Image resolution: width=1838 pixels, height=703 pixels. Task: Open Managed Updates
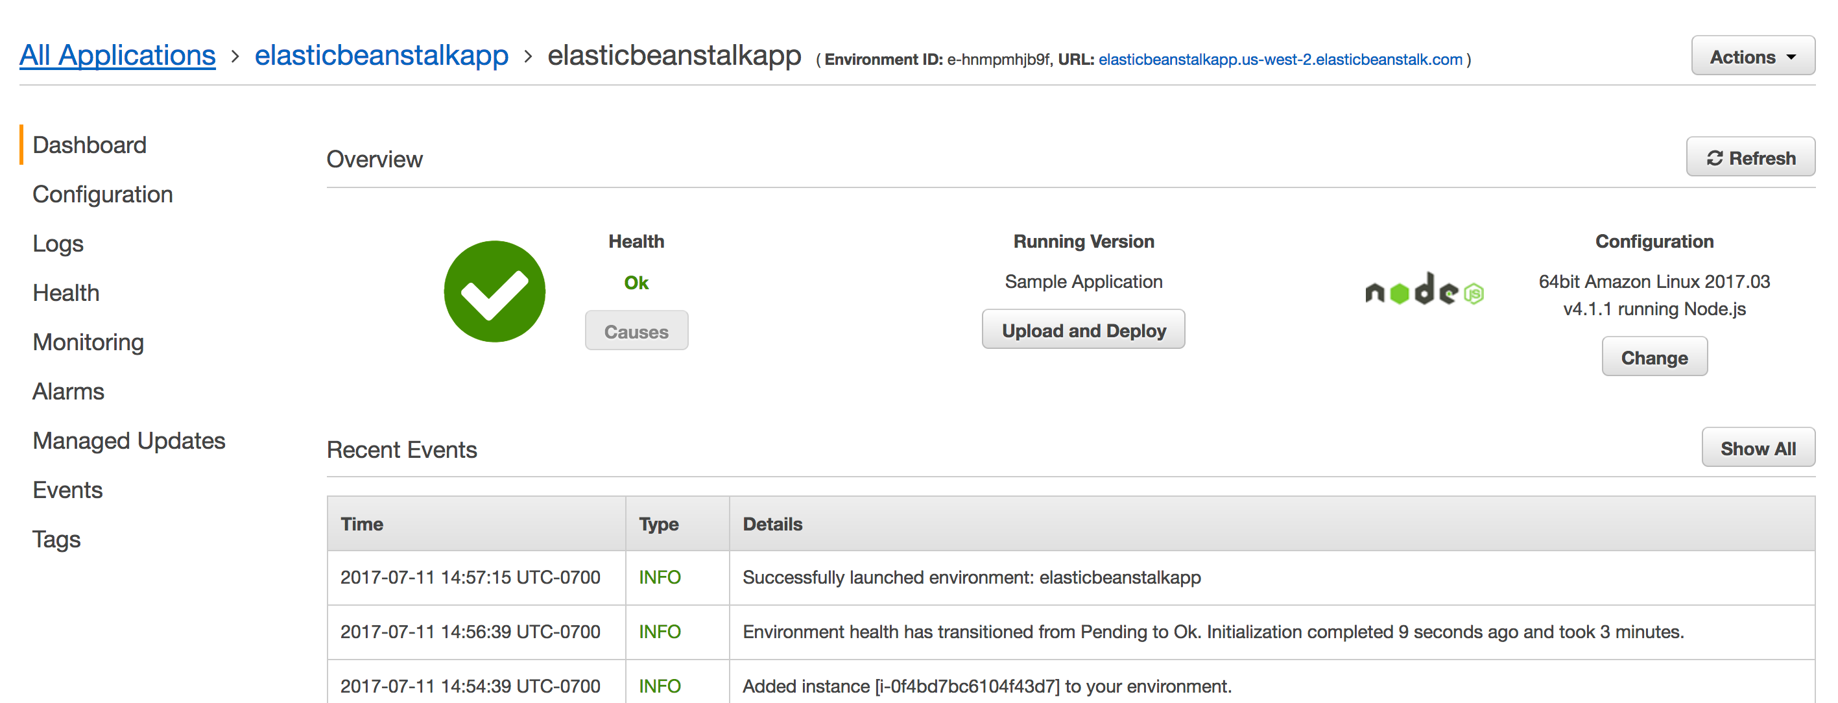(x=129, y=440)
